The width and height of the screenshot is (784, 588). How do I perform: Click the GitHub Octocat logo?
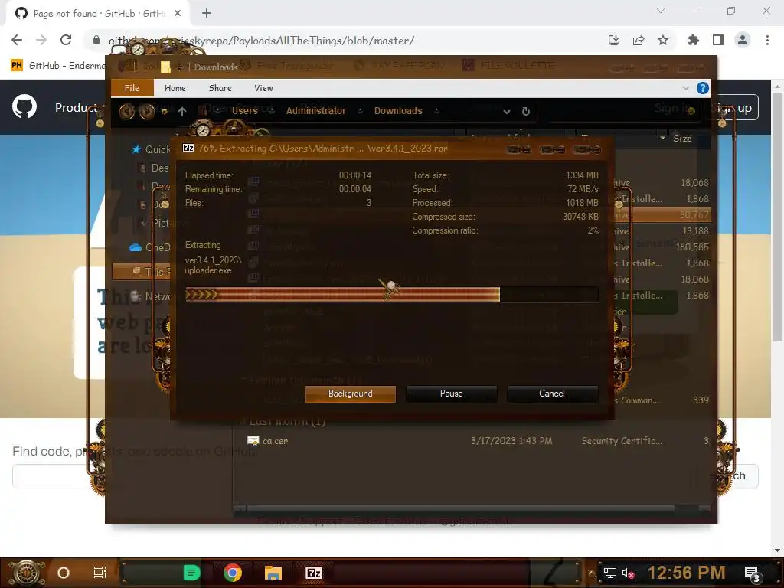point(24,107)
